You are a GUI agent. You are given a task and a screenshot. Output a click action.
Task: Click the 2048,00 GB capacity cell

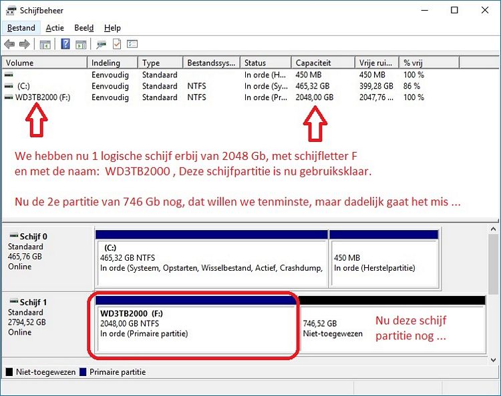pos(315,97)
